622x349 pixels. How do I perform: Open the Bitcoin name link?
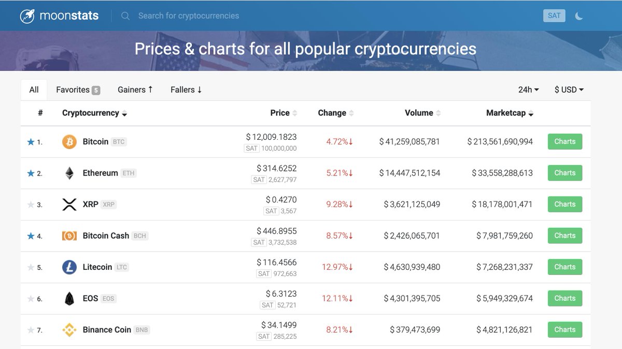point(95,141)
